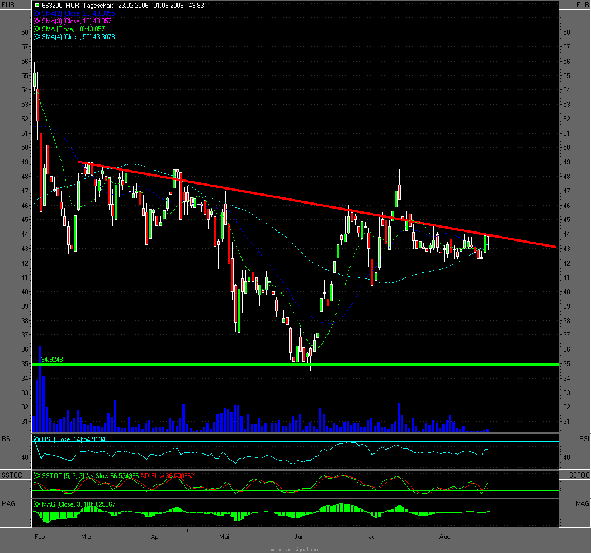The image size is (591, 553).
Task: Select the SSTOC pane label on the left
Action: click(12, 475)
